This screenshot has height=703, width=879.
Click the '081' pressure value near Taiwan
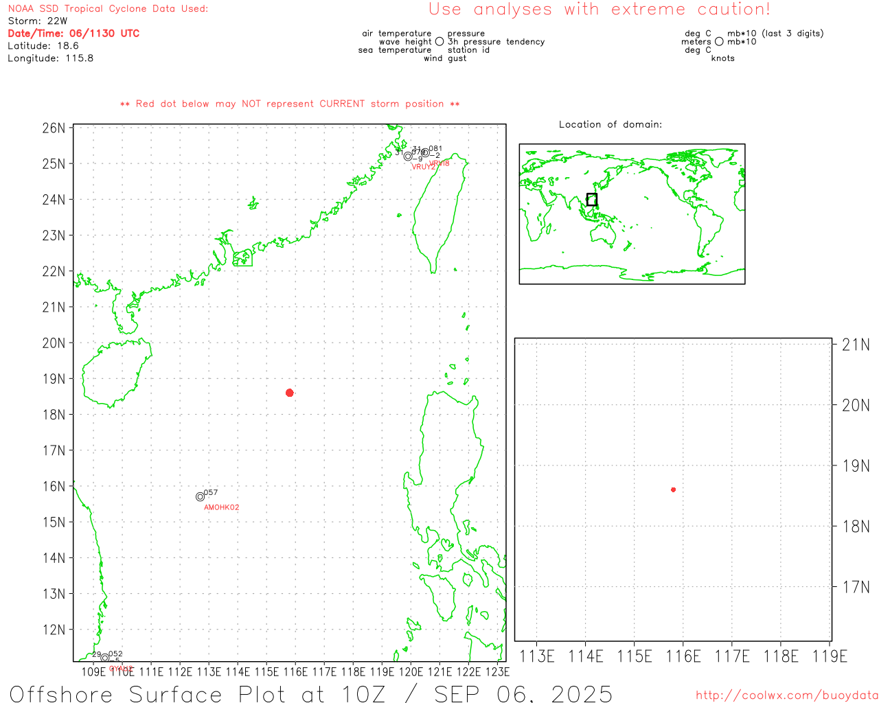tap(435, 148)
